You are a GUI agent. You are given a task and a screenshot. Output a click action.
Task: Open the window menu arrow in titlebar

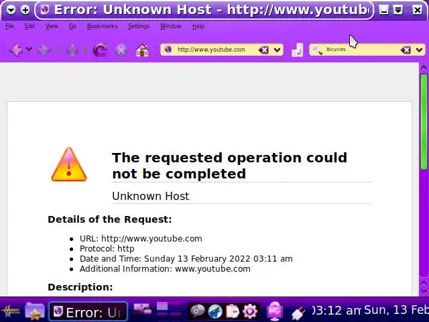coord(11,10)
